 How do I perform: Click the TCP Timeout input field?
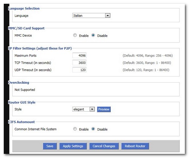[x=79, y=63]
